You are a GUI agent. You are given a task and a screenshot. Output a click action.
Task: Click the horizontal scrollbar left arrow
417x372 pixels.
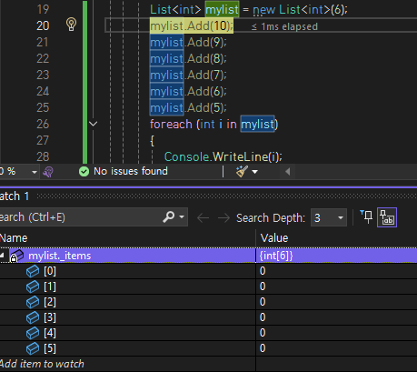tap(288, 172)
